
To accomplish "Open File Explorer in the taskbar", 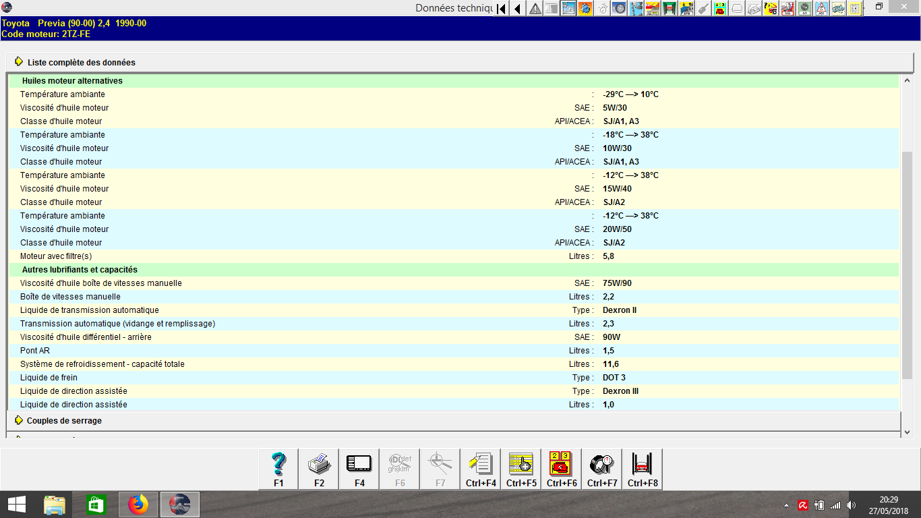I will coord(55,504).
